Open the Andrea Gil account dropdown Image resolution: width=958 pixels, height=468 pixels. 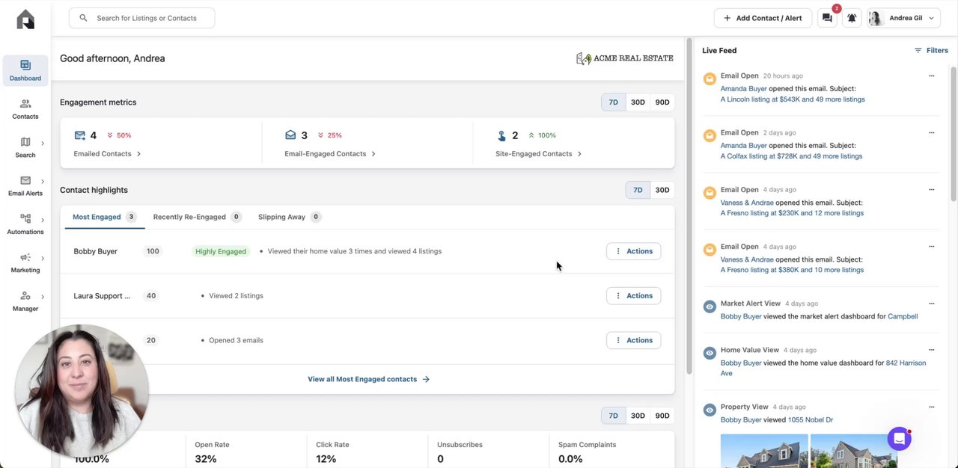(x=903, y=18)
